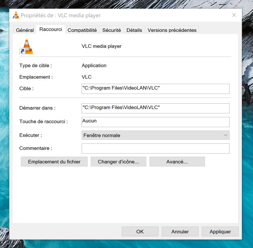Click into the Cible path field
This screenshot has height=248, width=253.
(156, 89)
